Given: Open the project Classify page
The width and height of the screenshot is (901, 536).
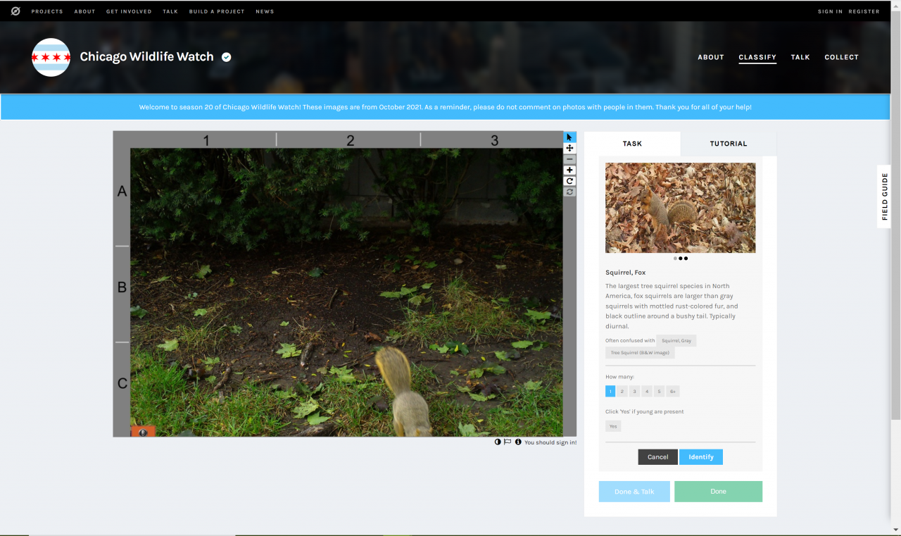Looking at the screenshot, I should pyautogui.click(x=757, y=57).
